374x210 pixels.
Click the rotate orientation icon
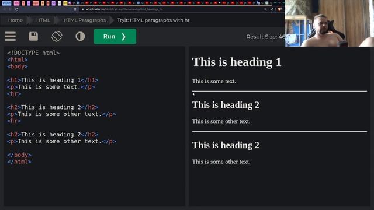point(57,36)
